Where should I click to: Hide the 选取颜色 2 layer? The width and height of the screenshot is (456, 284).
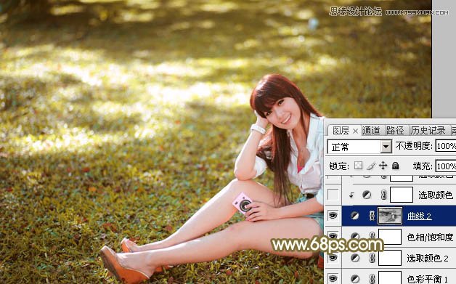pyautogui.click(x=333, y=258)
